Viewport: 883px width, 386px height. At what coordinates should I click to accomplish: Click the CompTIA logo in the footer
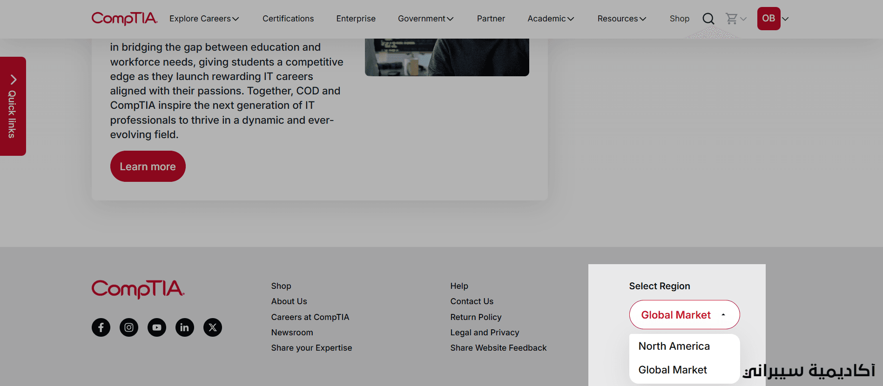[138, 289]
